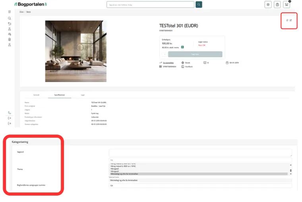Click the product cover image
302x202 pixels.
(75, 51)
